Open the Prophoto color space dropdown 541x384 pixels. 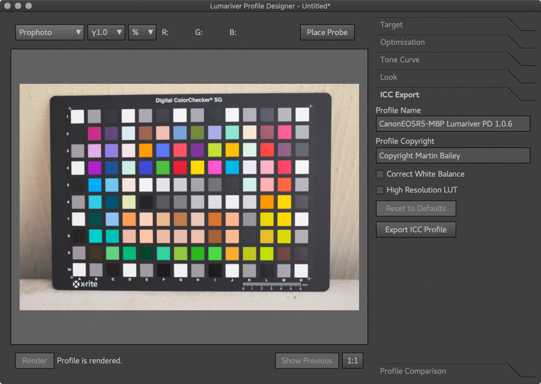(x=49, y=32)
